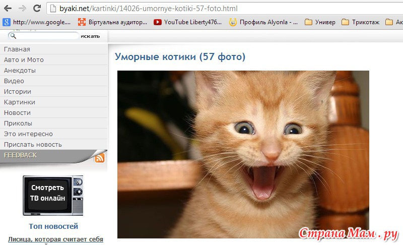This screenshot has width=403, height=245.
Task: Open the google bookmark
Action: point(37,22)
